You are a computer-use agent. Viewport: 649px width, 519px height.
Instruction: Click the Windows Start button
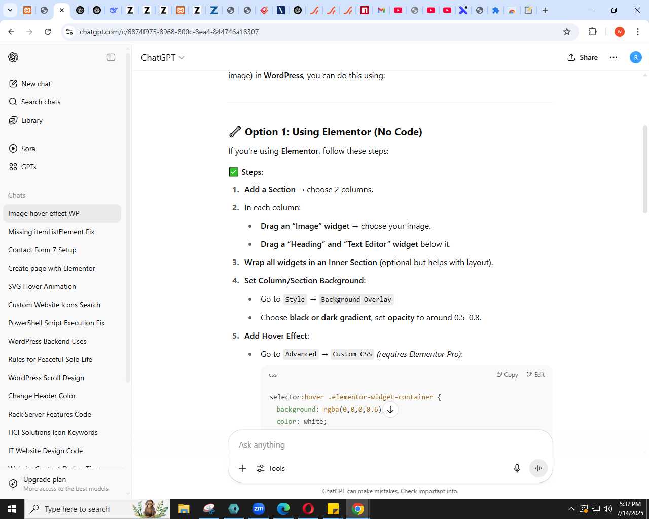coord(12,509)
